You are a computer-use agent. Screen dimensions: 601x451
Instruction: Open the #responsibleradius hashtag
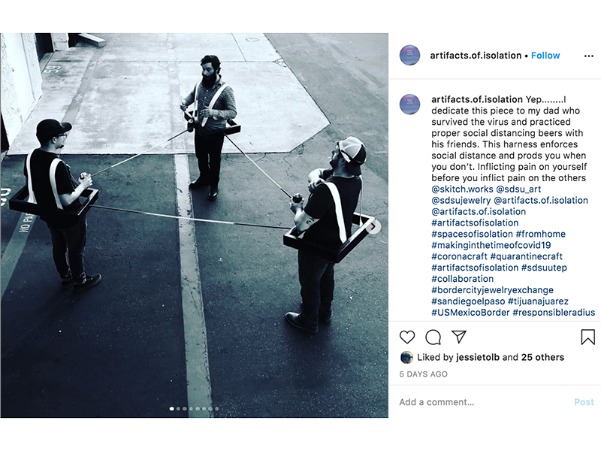coord(554,312)
